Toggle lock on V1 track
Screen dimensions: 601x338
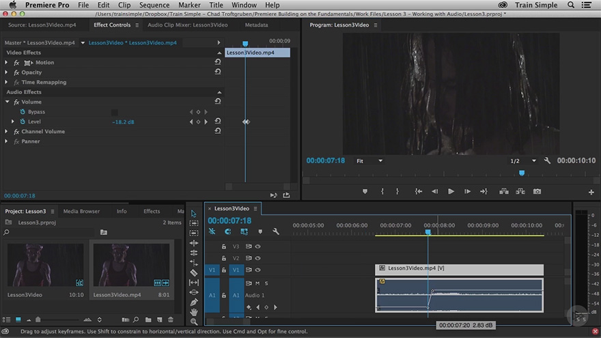click(x=224, y=270)
